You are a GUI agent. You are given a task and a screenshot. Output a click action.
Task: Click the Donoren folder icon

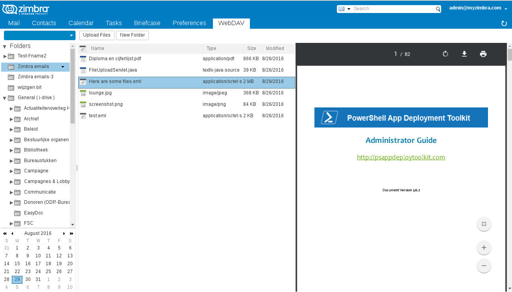[17, 203]
